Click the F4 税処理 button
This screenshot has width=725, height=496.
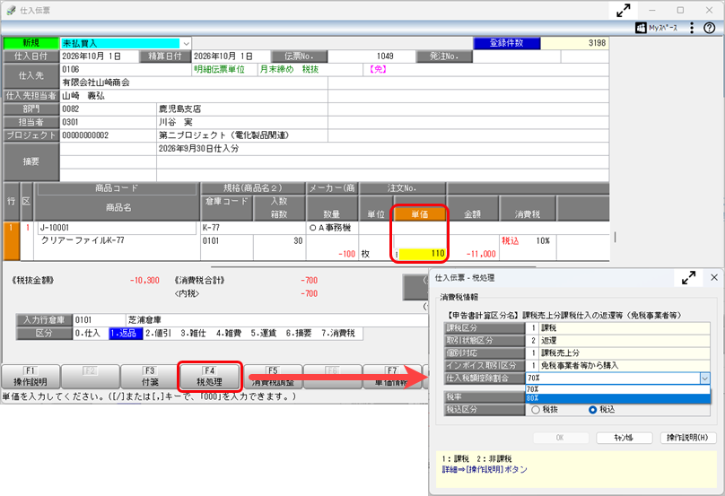(209, 377)
